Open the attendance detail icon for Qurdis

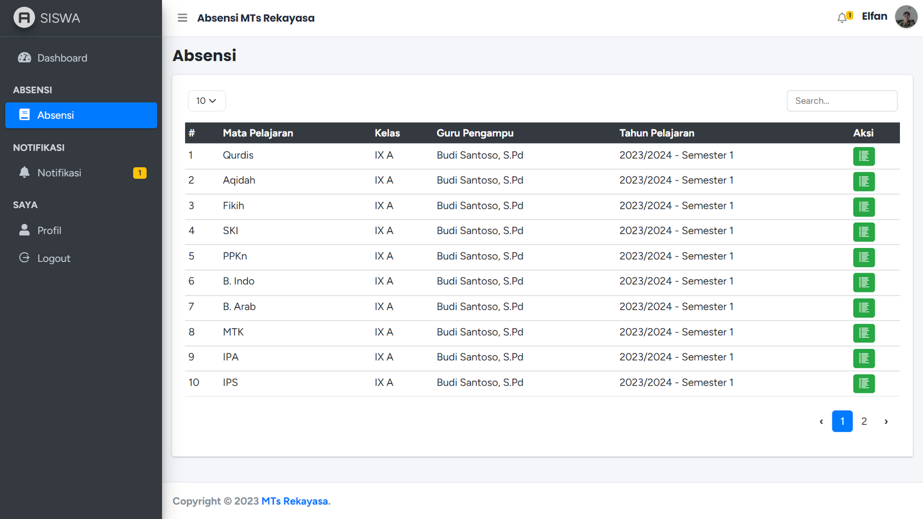(x=864, y=156)
